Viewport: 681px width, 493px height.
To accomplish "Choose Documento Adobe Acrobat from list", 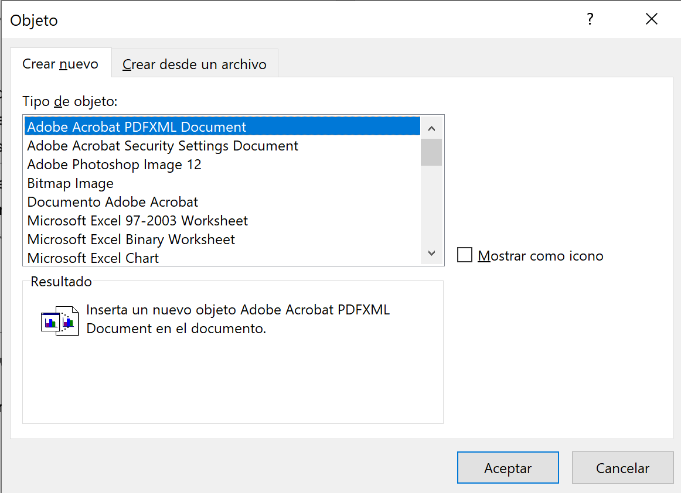I will tap(113, 202).
